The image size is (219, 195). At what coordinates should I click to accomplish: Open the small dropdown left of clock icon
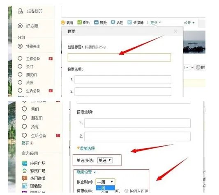tap(187, 68)
